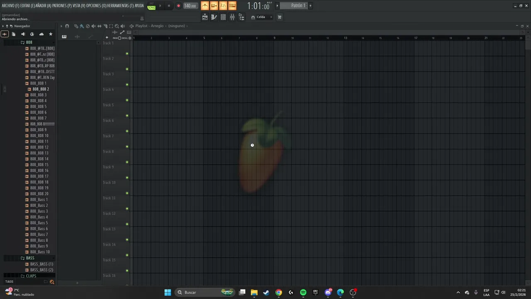The height and width of the screenshot is (299, 531).
Task: Select the playlist Delete tool
Action: click(88, 26)
